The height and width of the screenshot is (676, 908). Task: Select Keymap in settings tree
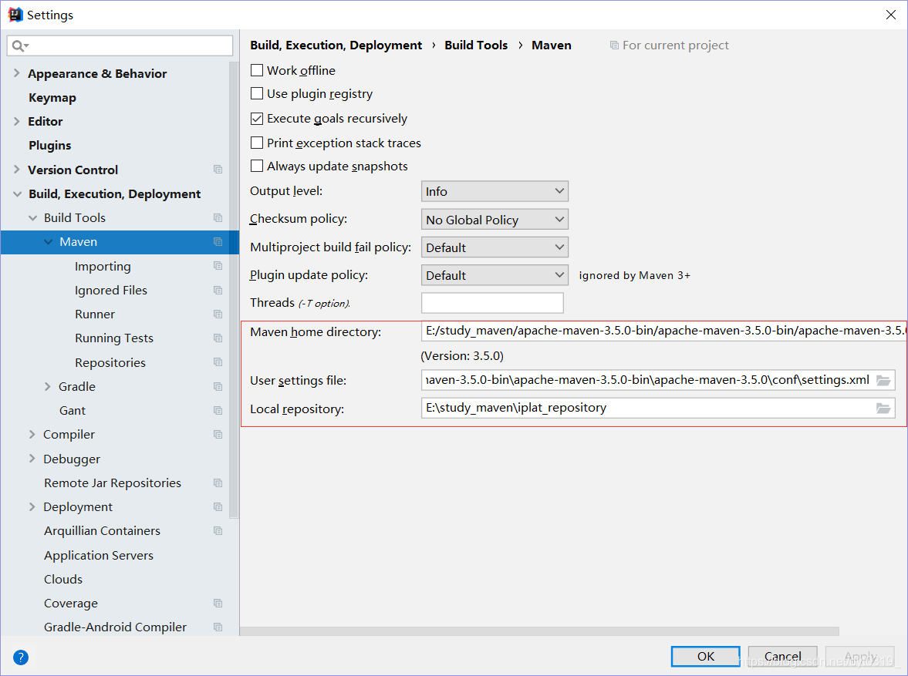[52, 98]
